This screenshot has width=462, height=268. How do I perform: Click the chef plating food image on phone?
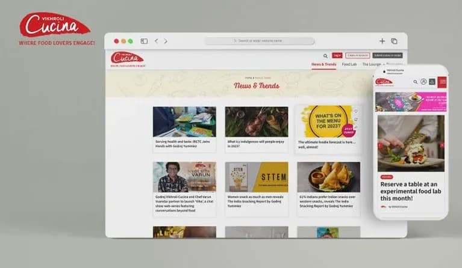tap(411, 144)
